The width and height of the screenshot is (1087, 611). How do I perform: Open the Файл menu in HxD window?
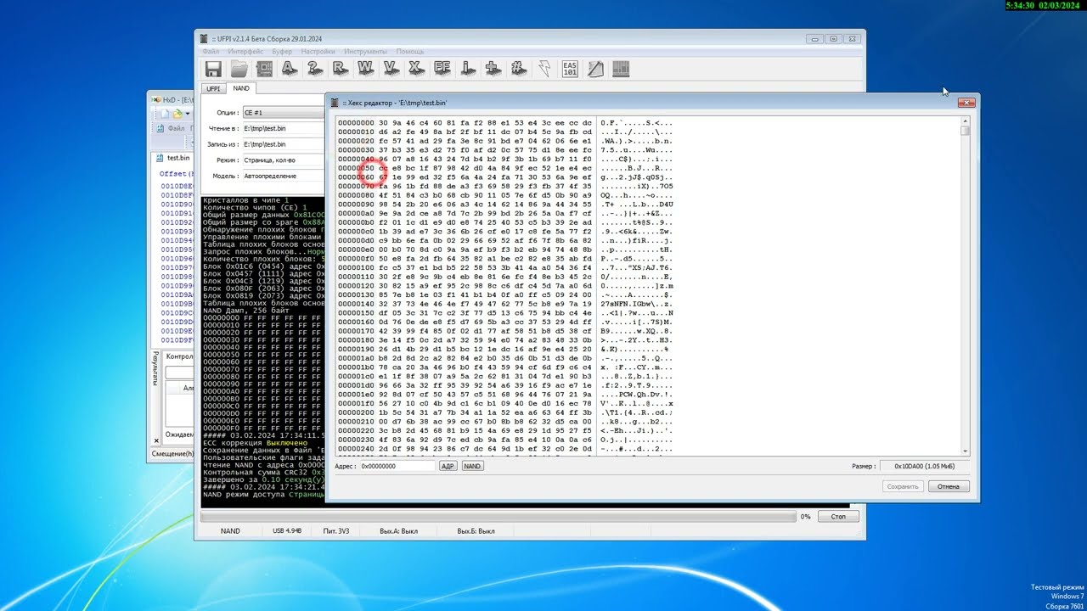176,128
